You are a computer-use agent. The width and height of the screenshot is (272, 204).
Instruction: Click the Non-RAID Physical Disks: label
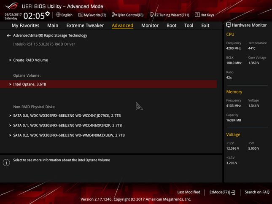tap(34, 107)
